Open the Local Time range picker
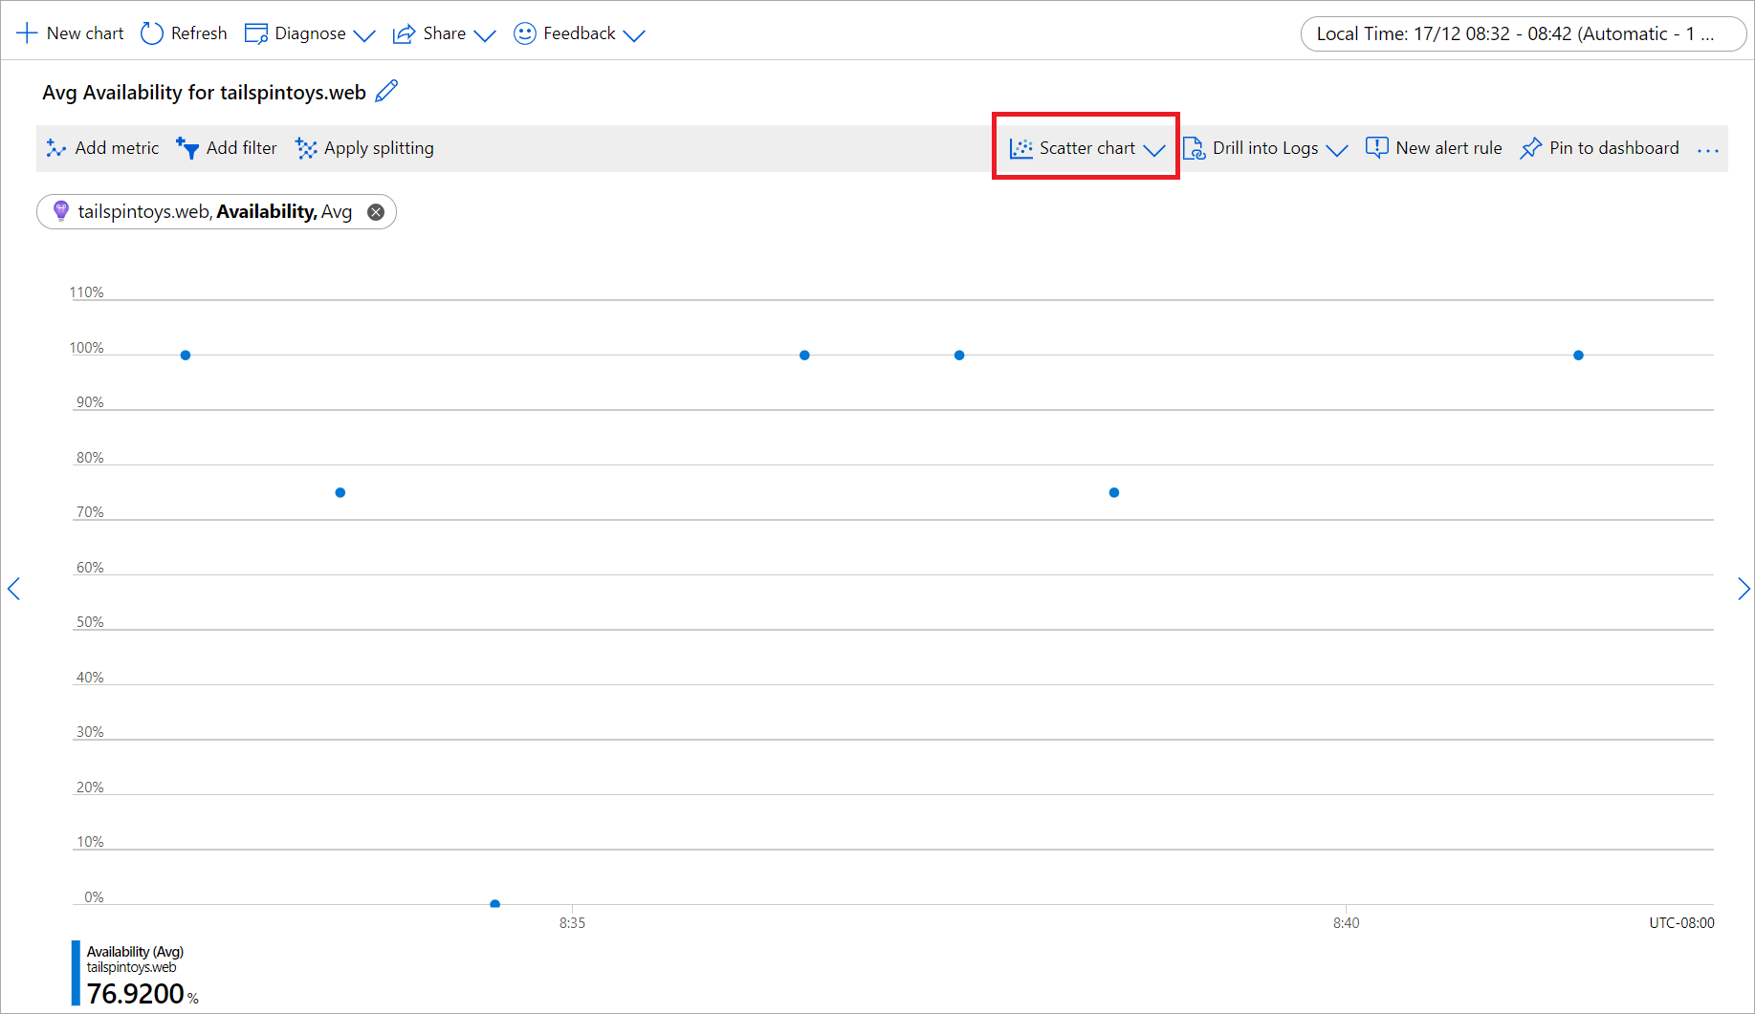This screenshot has width=1755, height=1014. (x=1523, y=33)
